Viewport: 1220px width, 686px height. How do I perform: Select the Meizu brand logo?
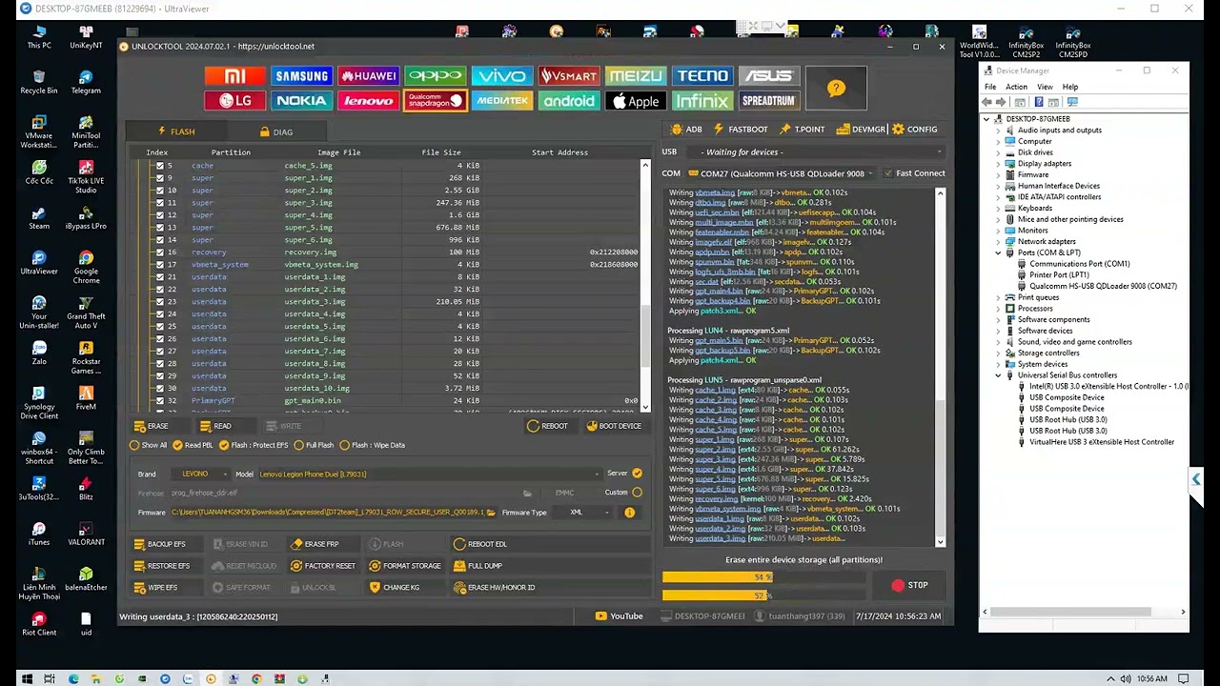click(635, 76)
